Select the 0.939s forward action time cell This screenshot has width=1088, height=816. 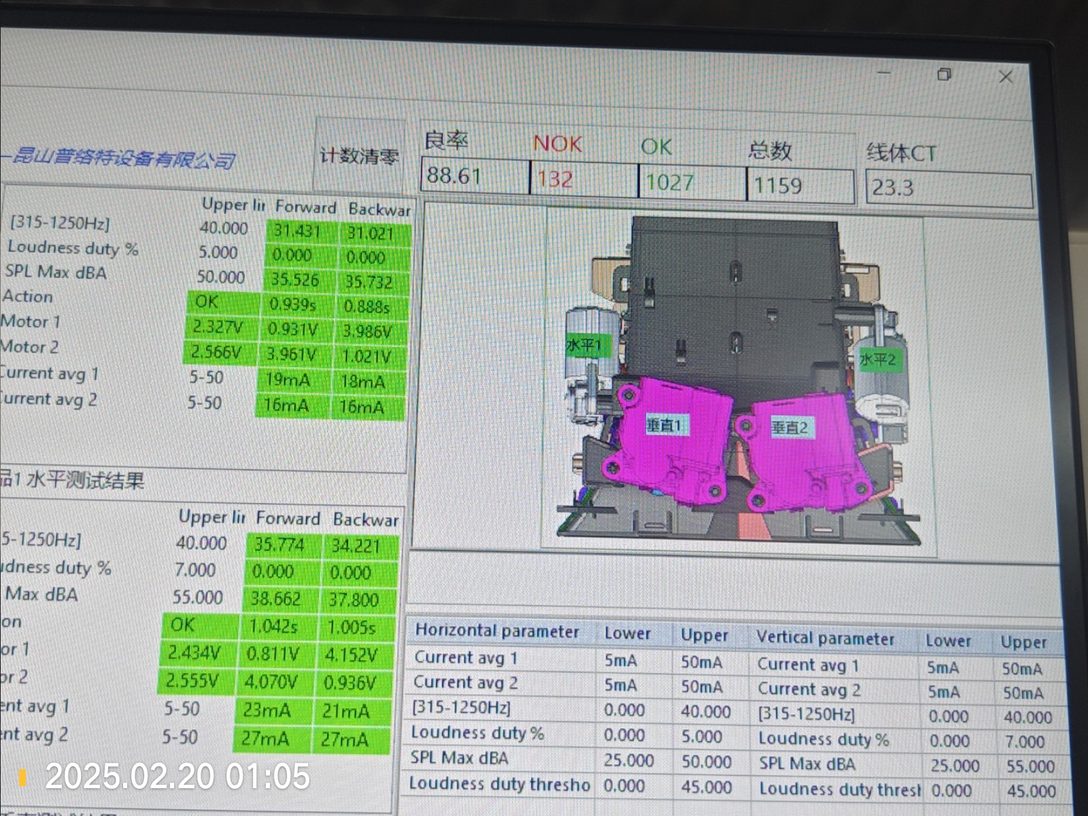[294, 305]
